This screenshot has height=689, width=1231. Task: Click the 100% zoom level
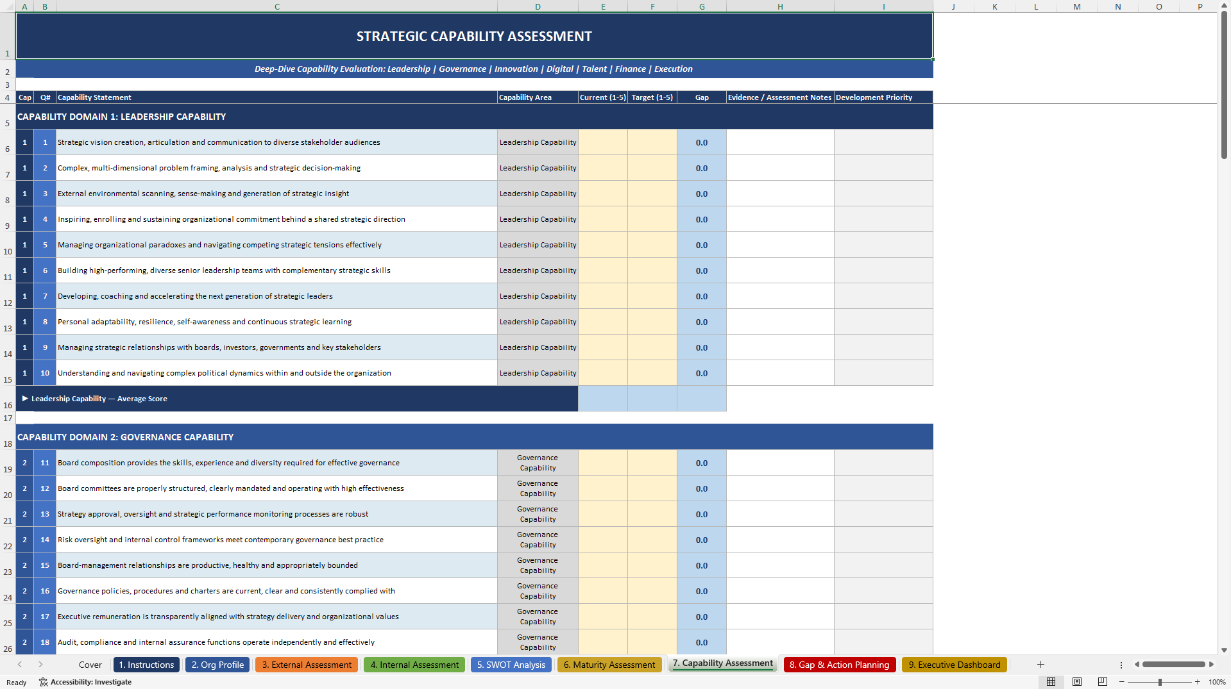[x=1217, y=682]
